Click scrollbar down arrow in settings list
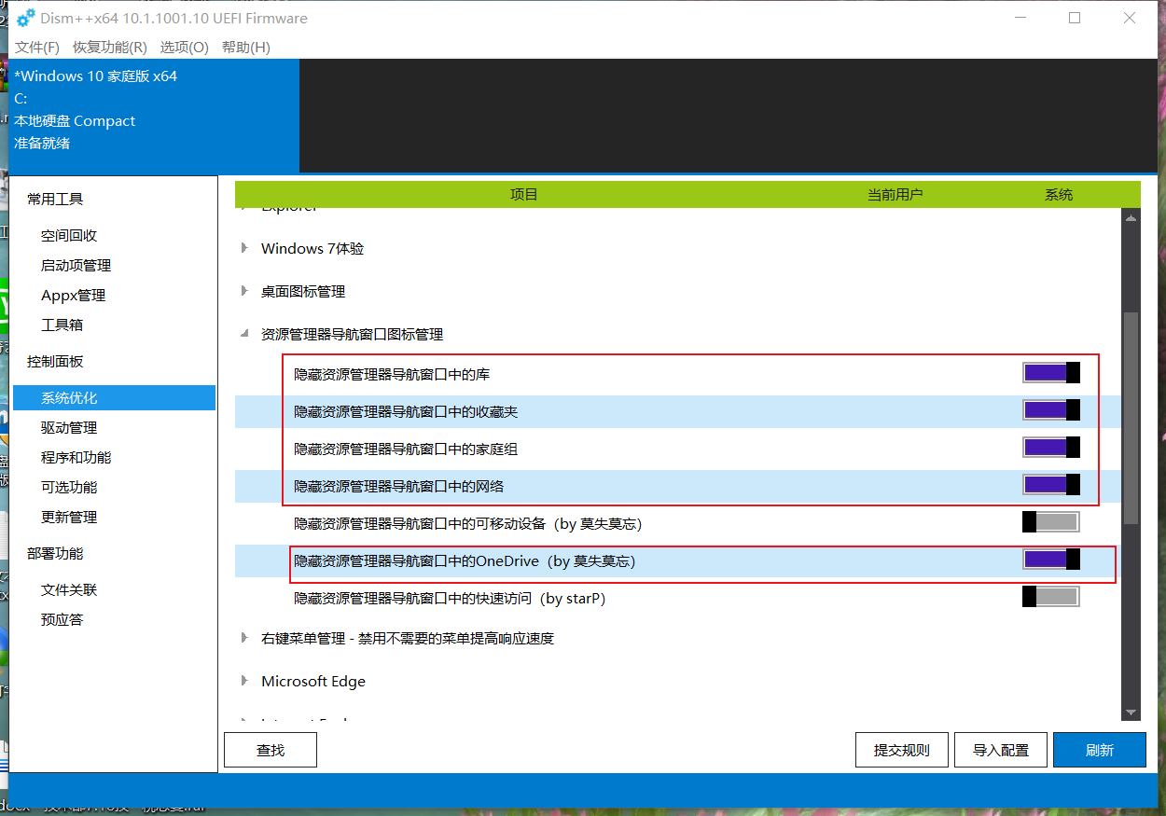 click(x=1131, y=712)
